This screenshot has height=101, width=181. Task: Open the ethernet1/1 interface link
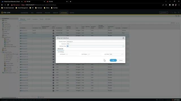tap(24, 31)
